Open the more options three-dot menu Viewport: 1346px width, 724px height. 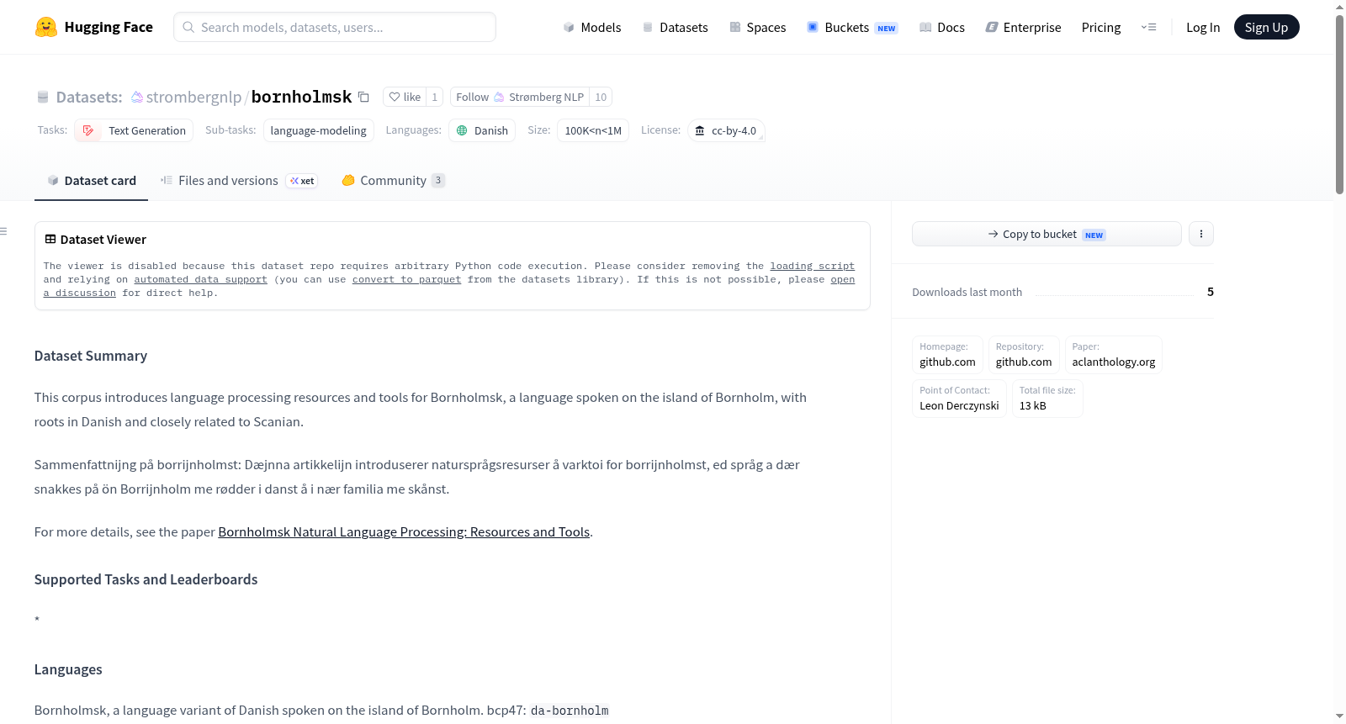(x=1201, y=234)
